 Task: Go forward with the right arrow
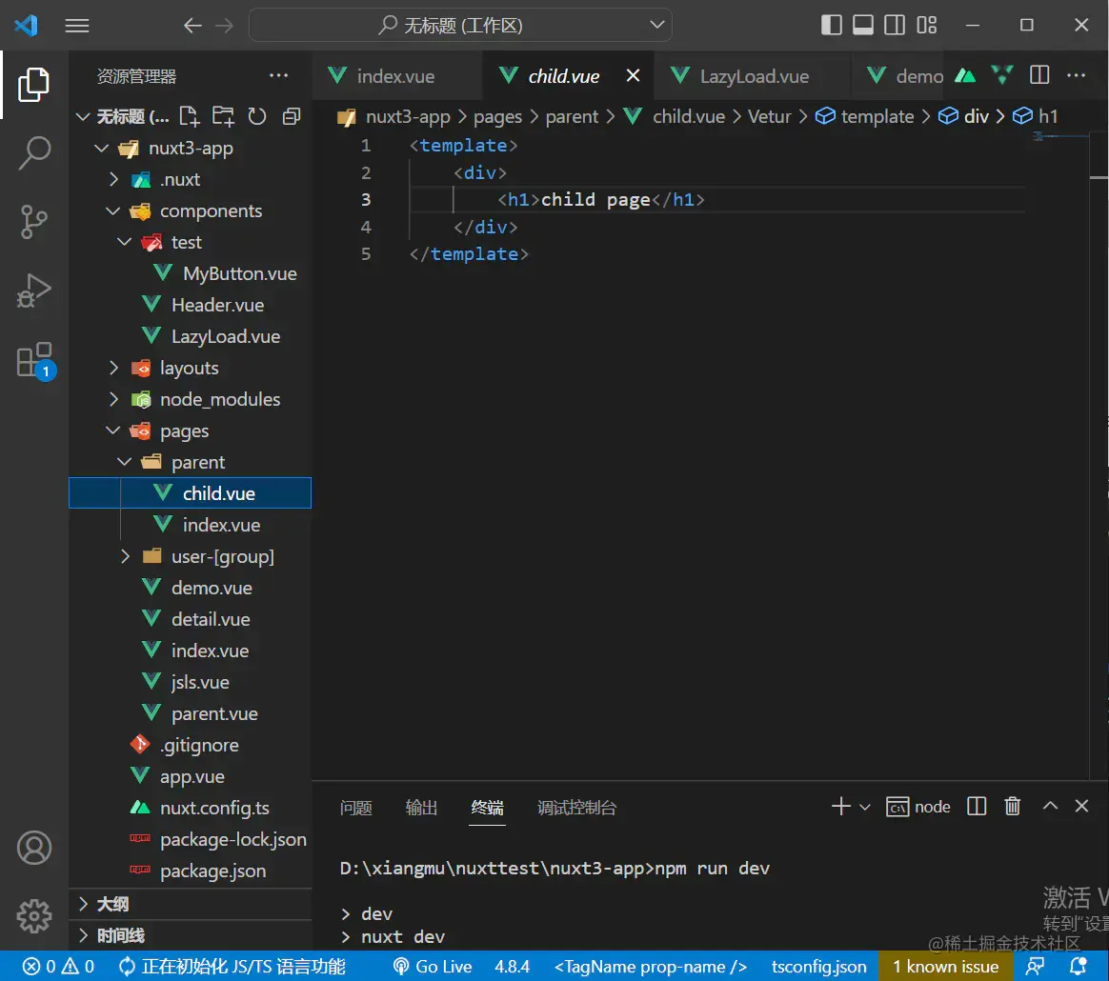[x=225, y=26]
